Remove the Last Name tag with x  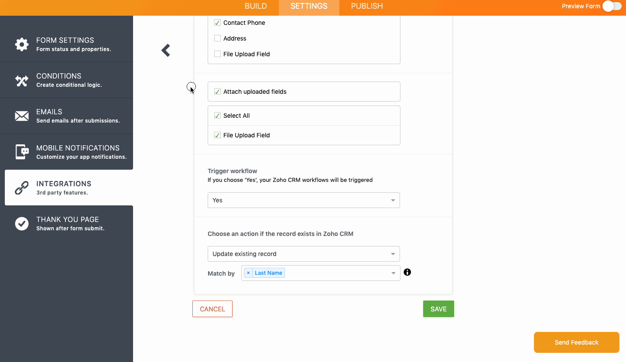coord(248,273)
